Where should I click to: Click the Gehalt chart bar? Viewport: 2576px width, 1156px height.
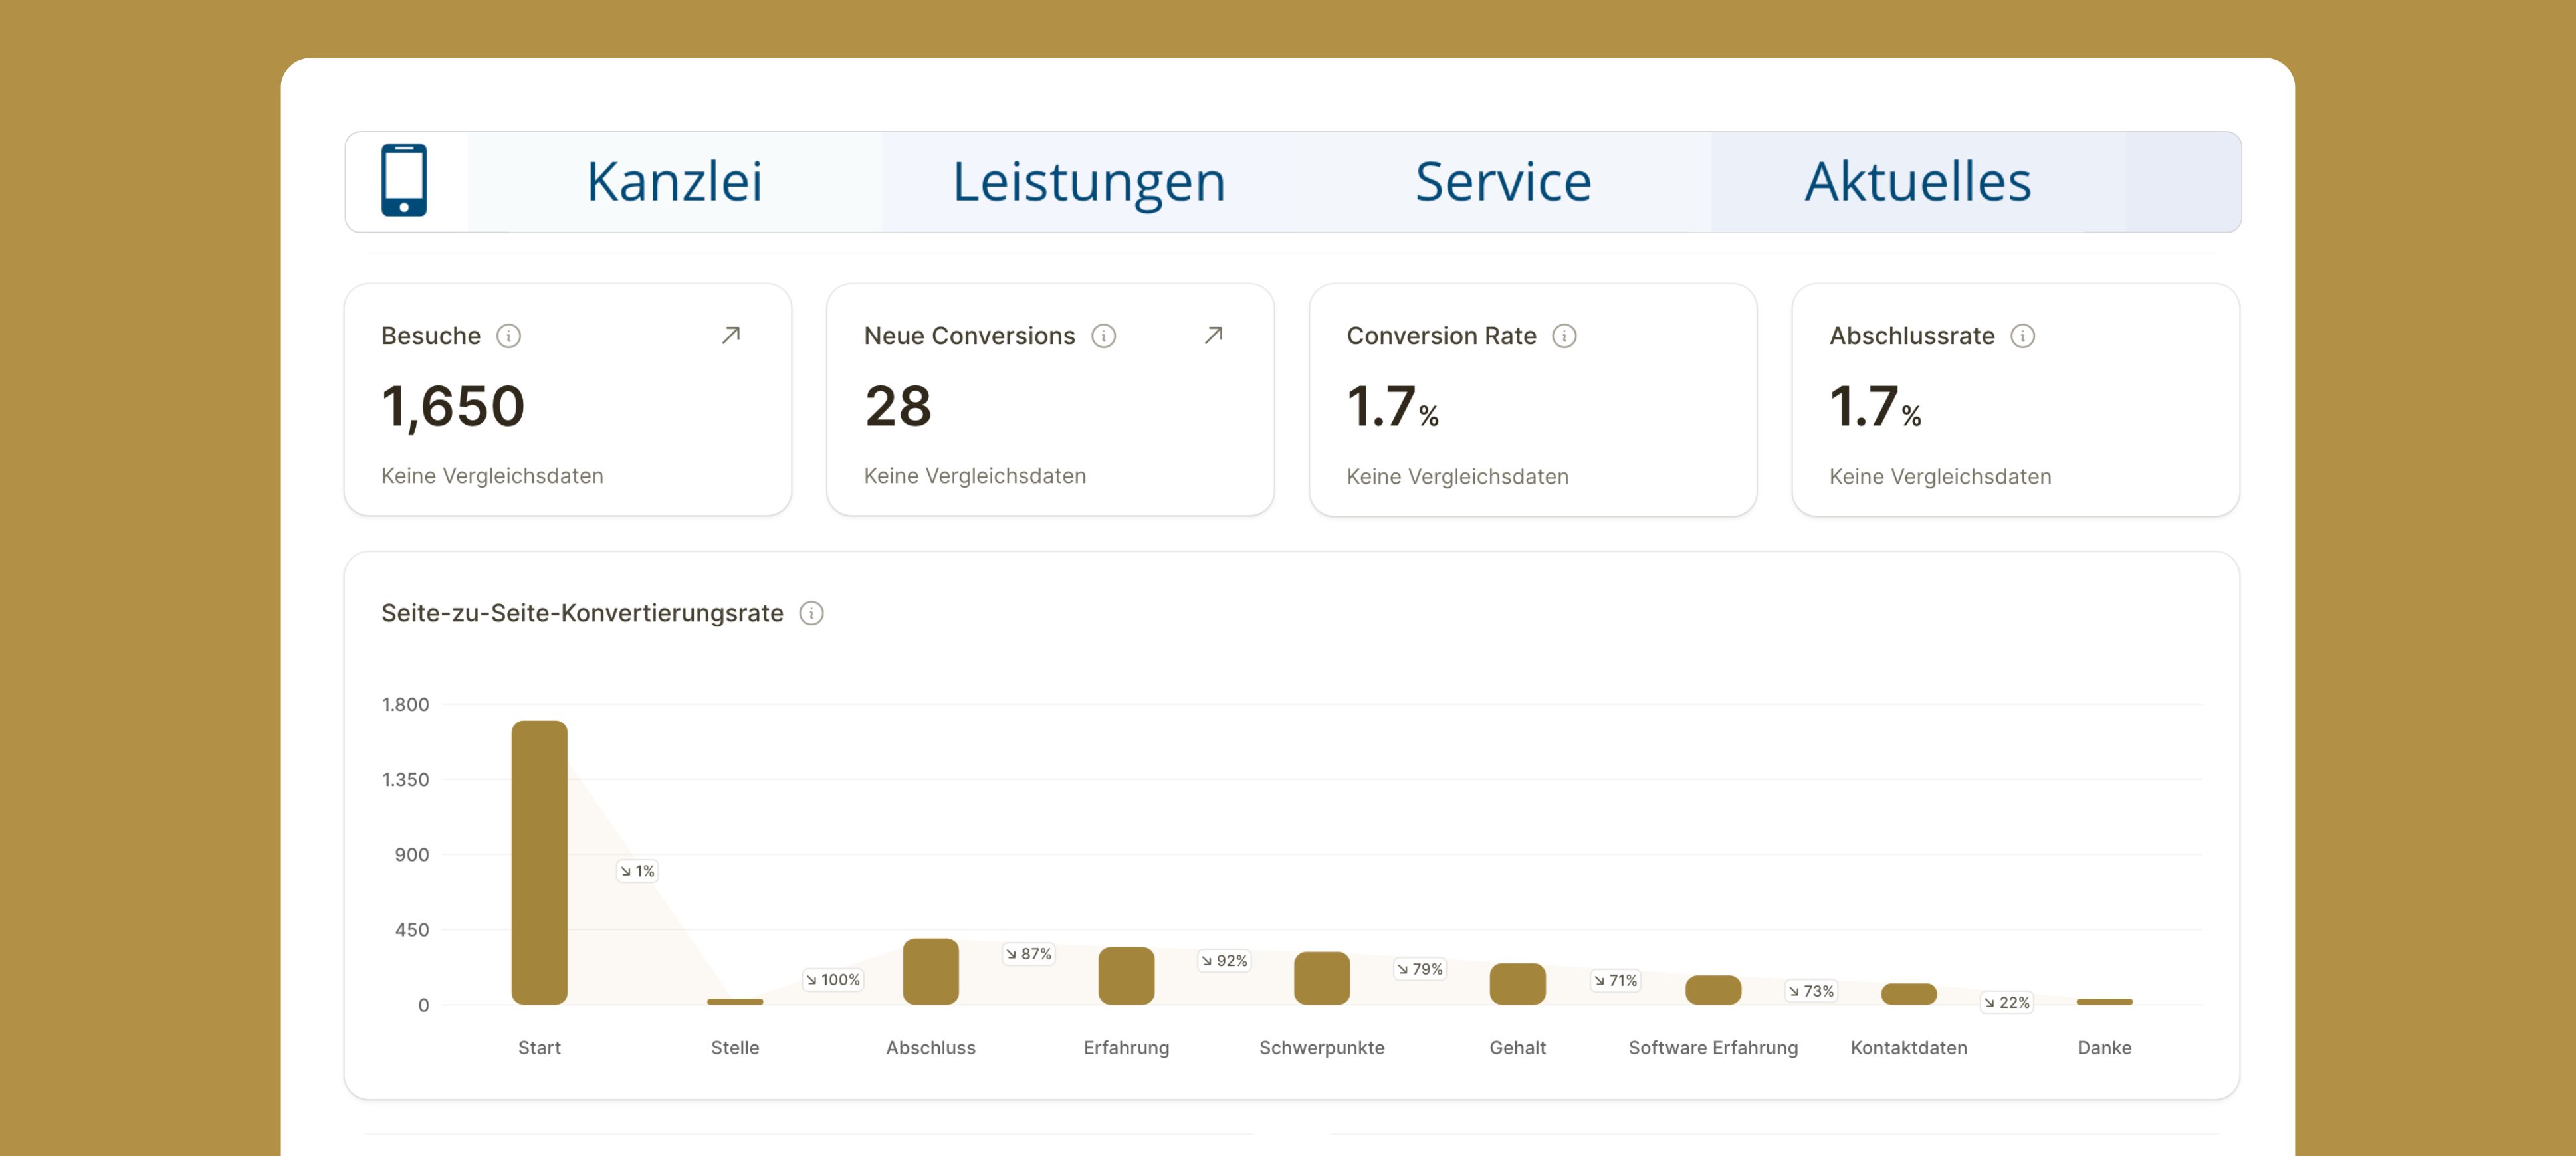pos(1517,983)
